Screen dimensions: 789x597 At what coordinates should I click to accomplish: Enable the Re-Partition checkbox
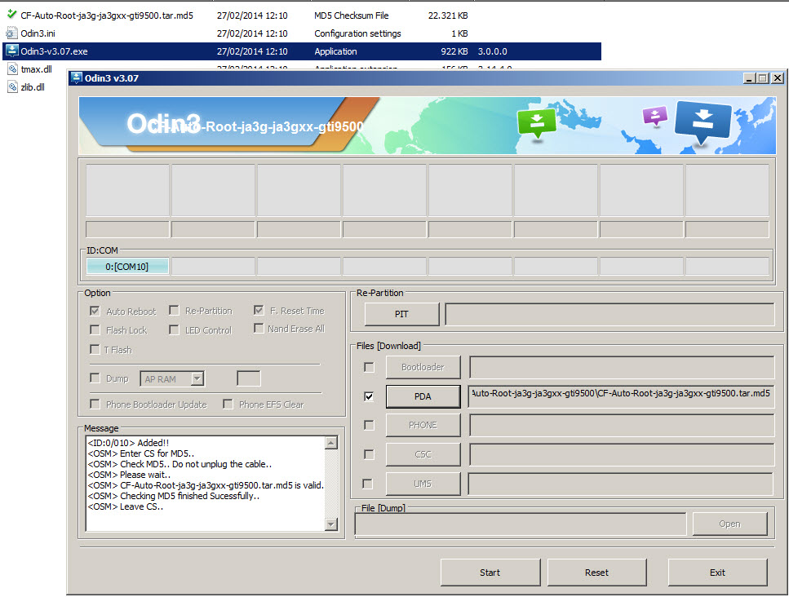(x=174, y=311)
